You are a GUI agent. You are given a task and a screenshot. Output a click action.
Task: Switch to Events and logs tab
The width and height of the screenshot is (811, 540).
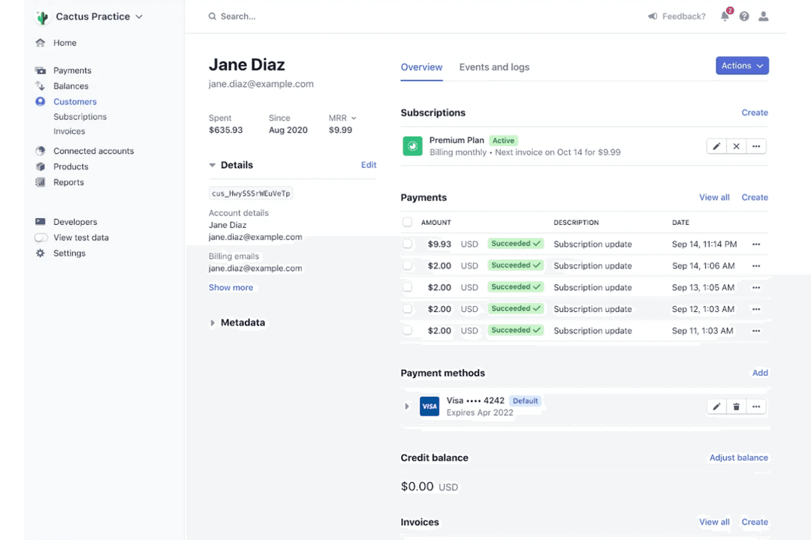(494, 67)
